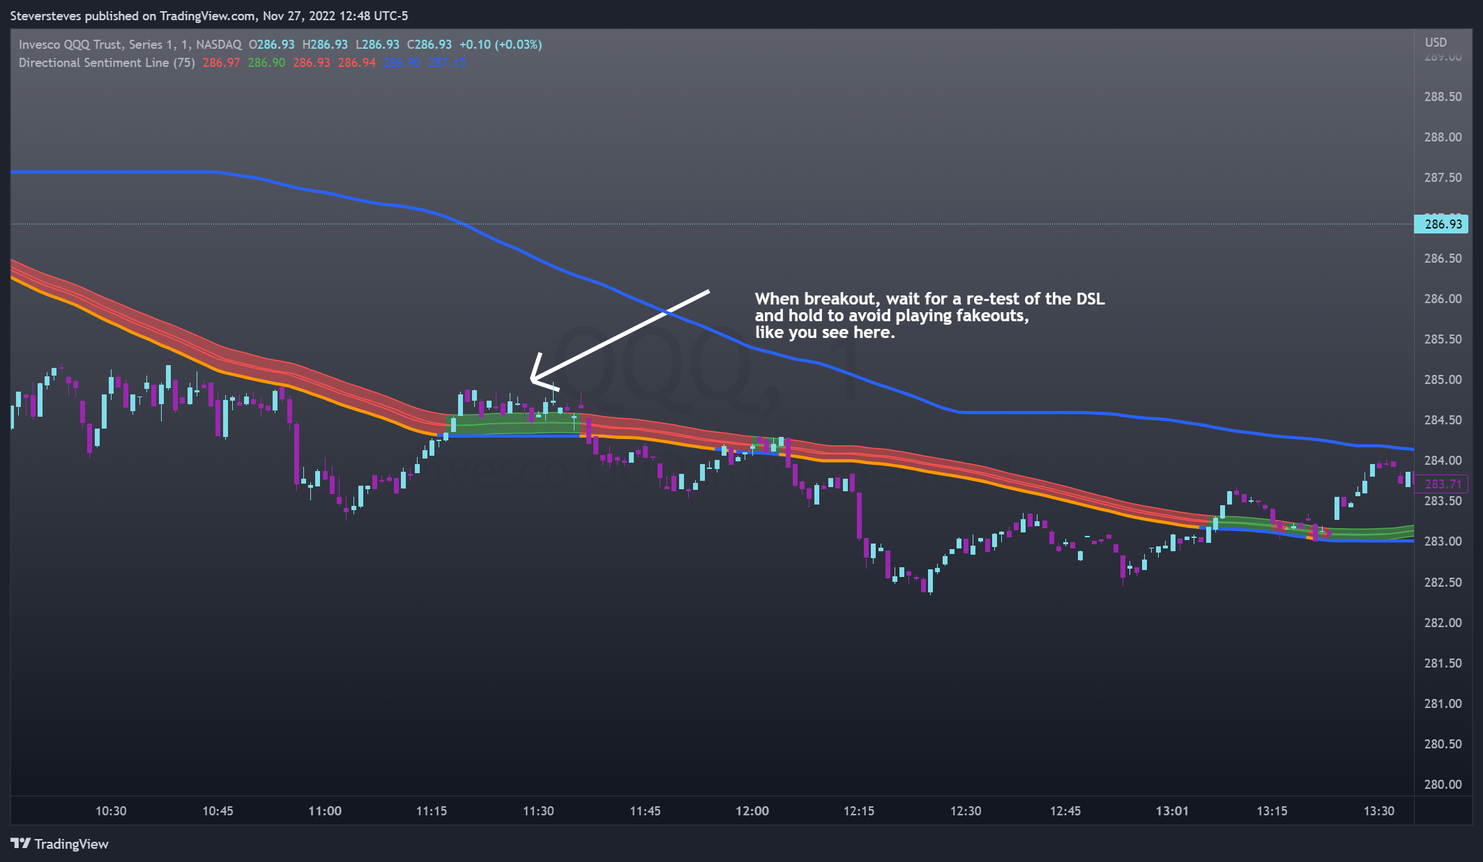Viewport: 1483px width, 862px height.
Task: Click the 12:00 time axis label
Action: click(x=752, y=810)
